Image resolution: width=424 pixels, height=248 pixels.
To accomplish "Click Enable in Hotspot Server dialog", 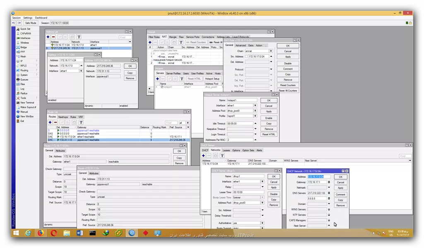I will click(269, 118).
